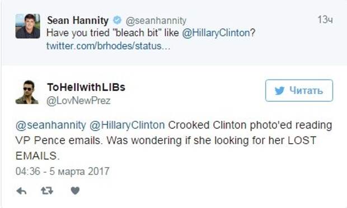Open the twitter.com/brhodes/status link
This screenshot has width=347, height=208.
108,46
